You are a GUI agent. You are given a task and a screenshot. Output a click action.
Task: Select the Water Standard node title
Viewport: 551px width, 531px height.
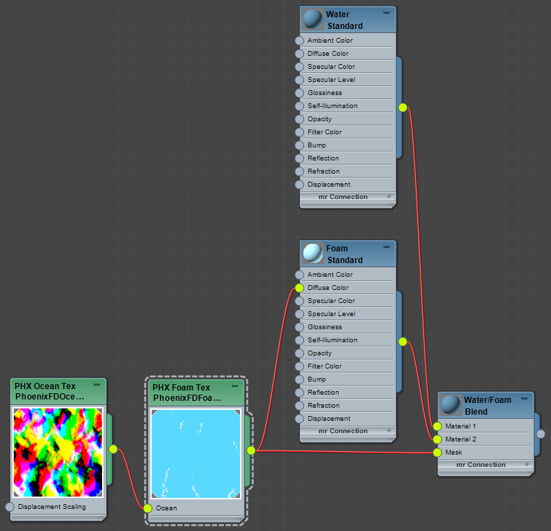(344, 20)
